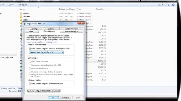This screenshot has width=181, height=101.
Task: Select the update folder icon
Action: (x=21, y=20)
